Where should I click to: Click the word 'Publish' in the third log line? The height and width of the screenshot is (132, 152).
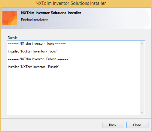click(51, 59)
